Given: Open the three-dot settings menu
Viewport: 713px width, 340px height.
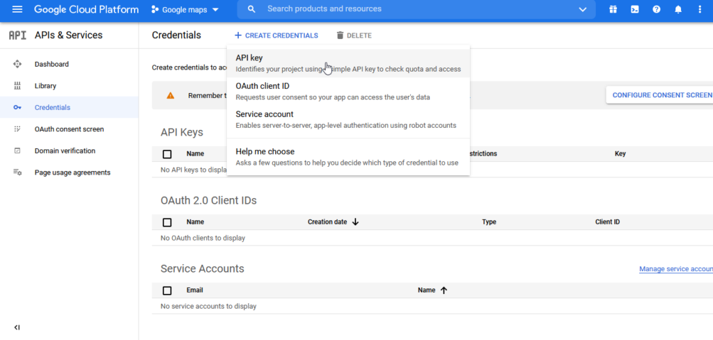Looking at the screenshot, I should pyautogui.click(x=700, y=10).
